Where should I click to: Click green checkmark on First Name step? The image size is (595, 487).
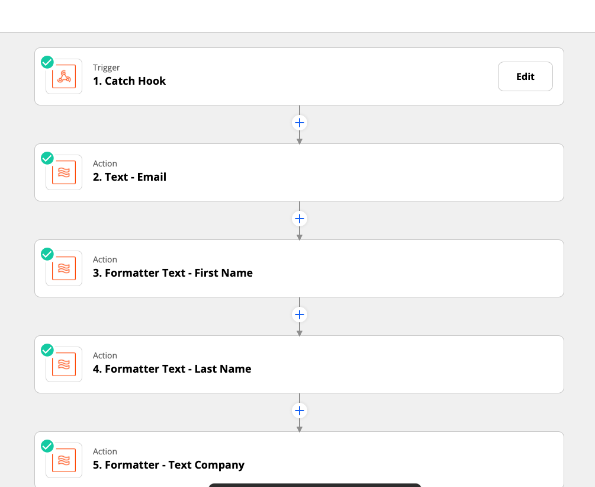pos(47,254)
